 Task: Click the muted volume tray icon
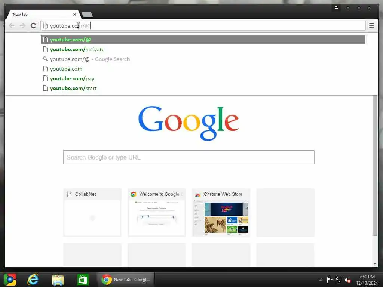coord(348,280)
